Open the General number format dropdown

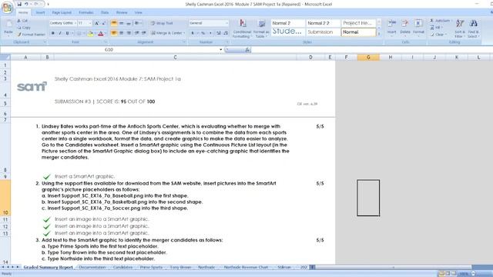coord(226,23)
